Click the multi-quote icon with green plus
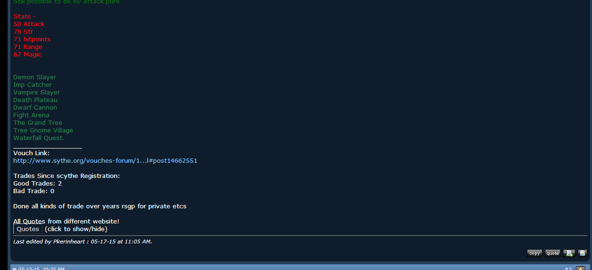This screenshot has height=270, width=592. (569, 253)
